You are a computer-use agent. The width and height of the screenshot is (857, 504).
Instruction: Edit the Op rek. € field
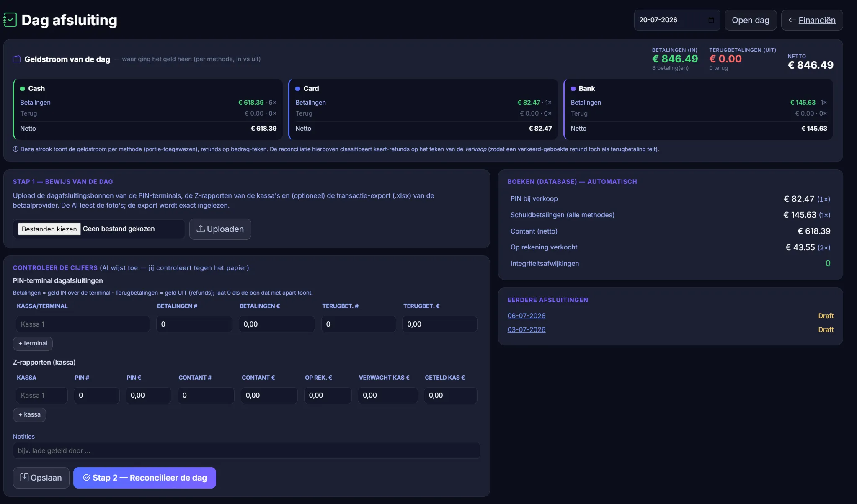328,395
